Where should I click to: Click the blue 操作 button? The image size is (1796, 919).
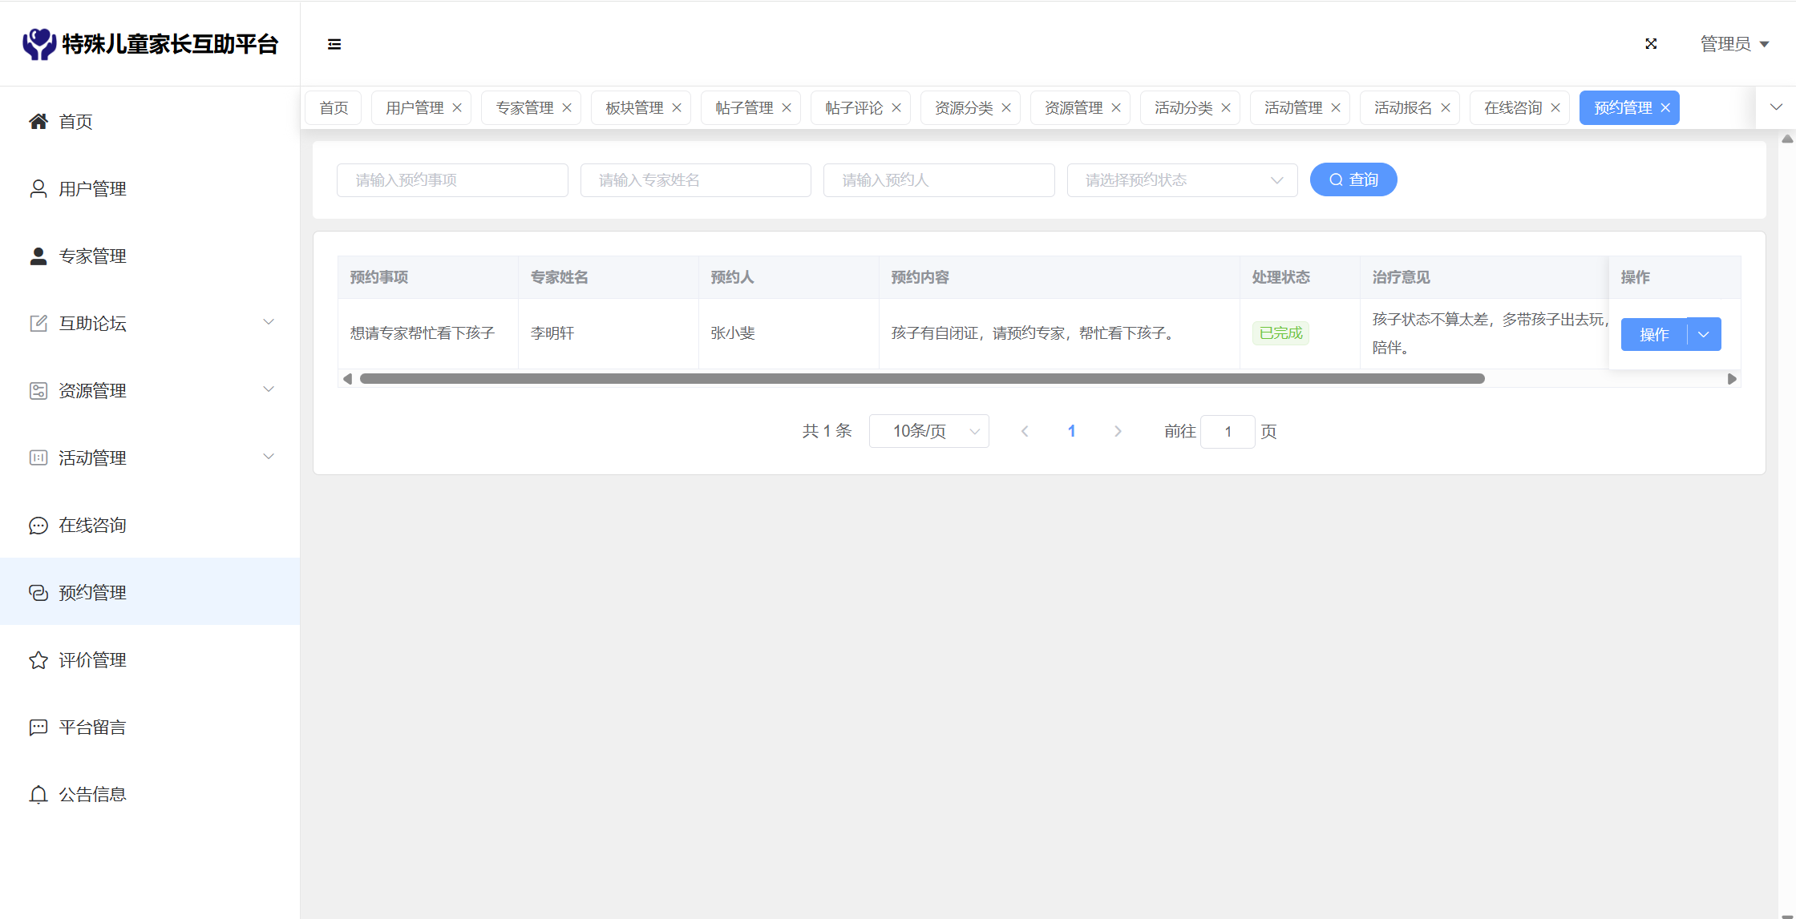[1653, 334]
